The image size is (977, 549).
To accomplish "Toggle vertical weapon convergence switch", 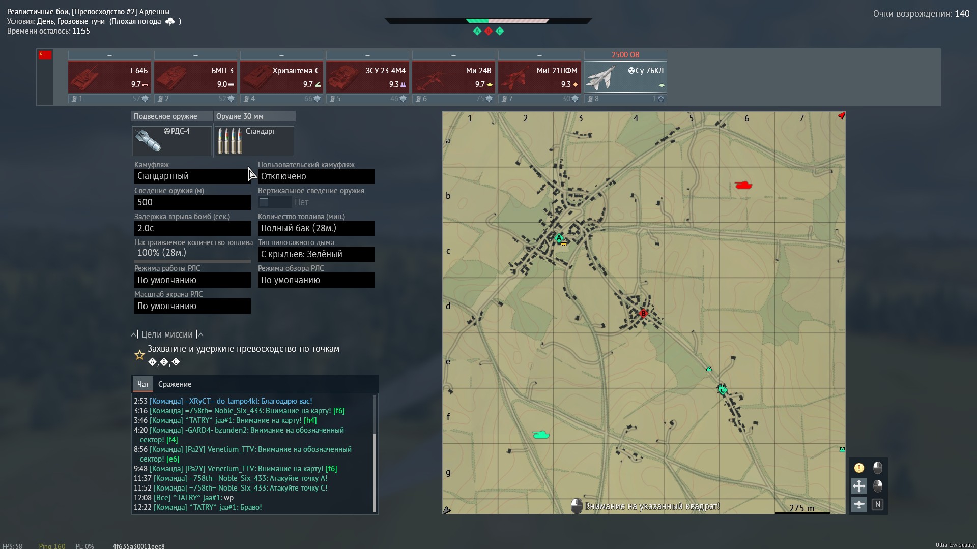I will click(x=275, y=202).
